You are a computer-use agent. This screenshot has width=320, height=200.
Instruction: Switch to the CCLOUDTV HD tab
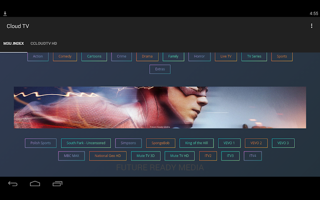(43, 43)
